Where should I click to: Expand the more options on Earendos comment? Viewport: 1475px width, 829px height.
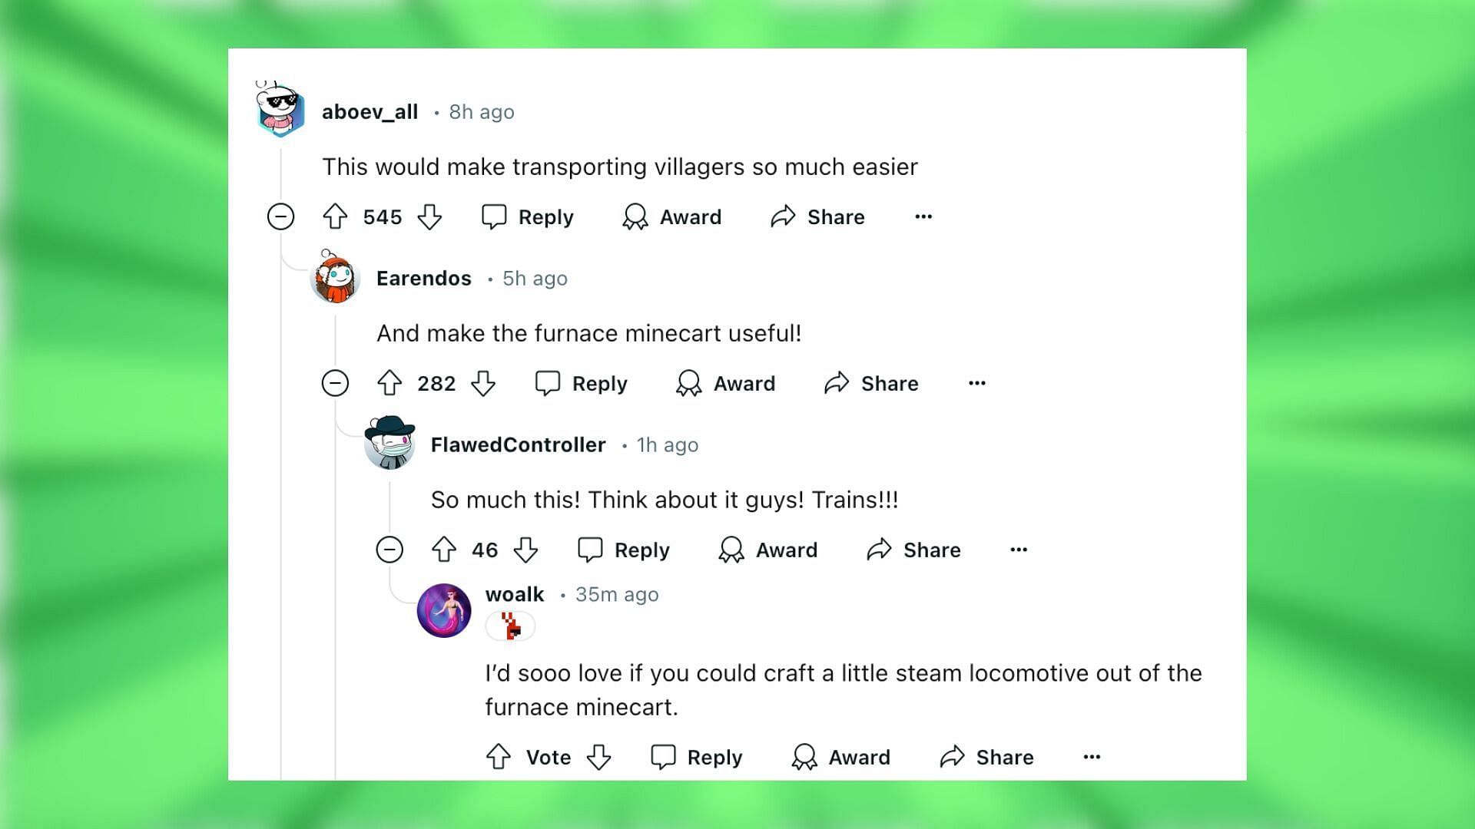[x=975, y=382]
